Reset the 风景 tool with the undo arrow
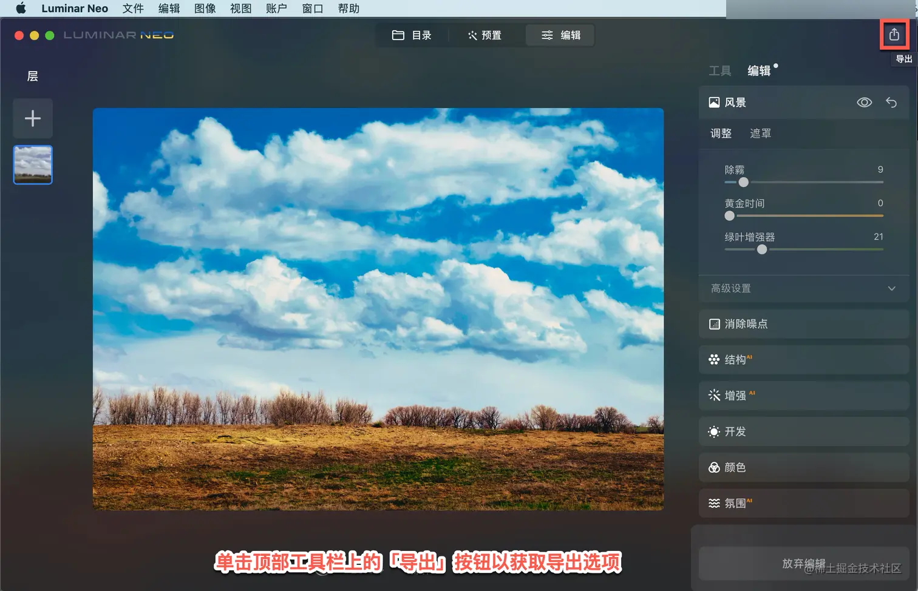Image resolution: width=918 pixels, height=591 pixels. (x=891, y=103)
